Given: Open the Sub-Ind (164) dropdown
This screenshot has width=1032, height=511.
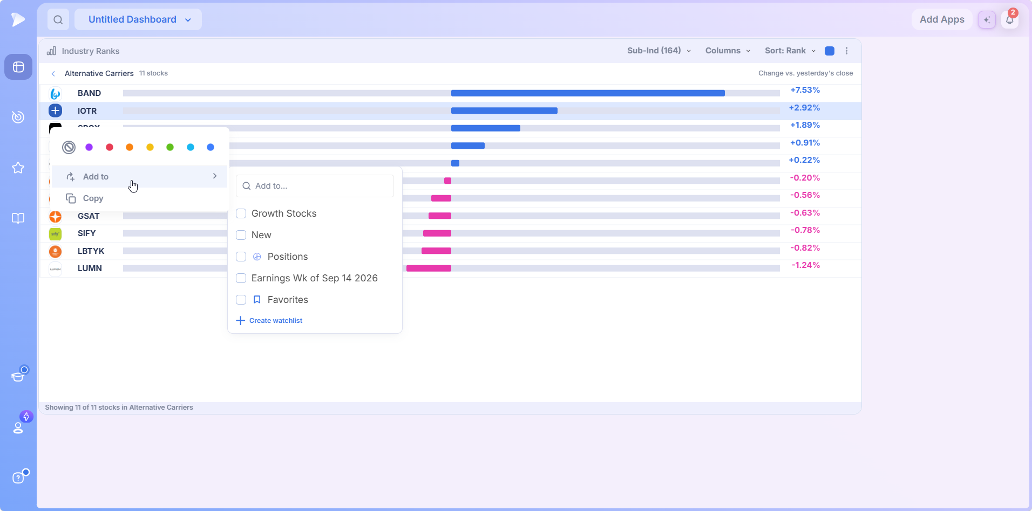Looking at the screenshot, I should tap(658, 51).
